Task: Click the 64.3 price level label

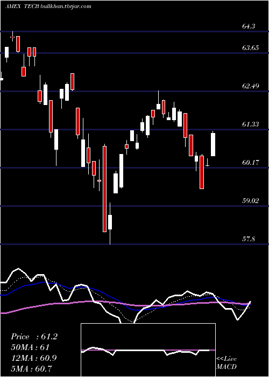Action: click(x=249, y=26)
